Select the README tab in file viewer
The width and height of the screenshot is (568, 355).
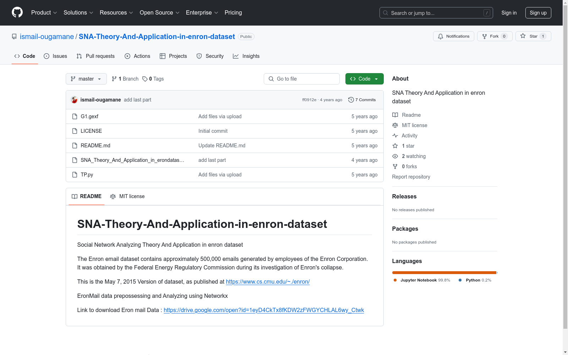click(x=87, y=196)
